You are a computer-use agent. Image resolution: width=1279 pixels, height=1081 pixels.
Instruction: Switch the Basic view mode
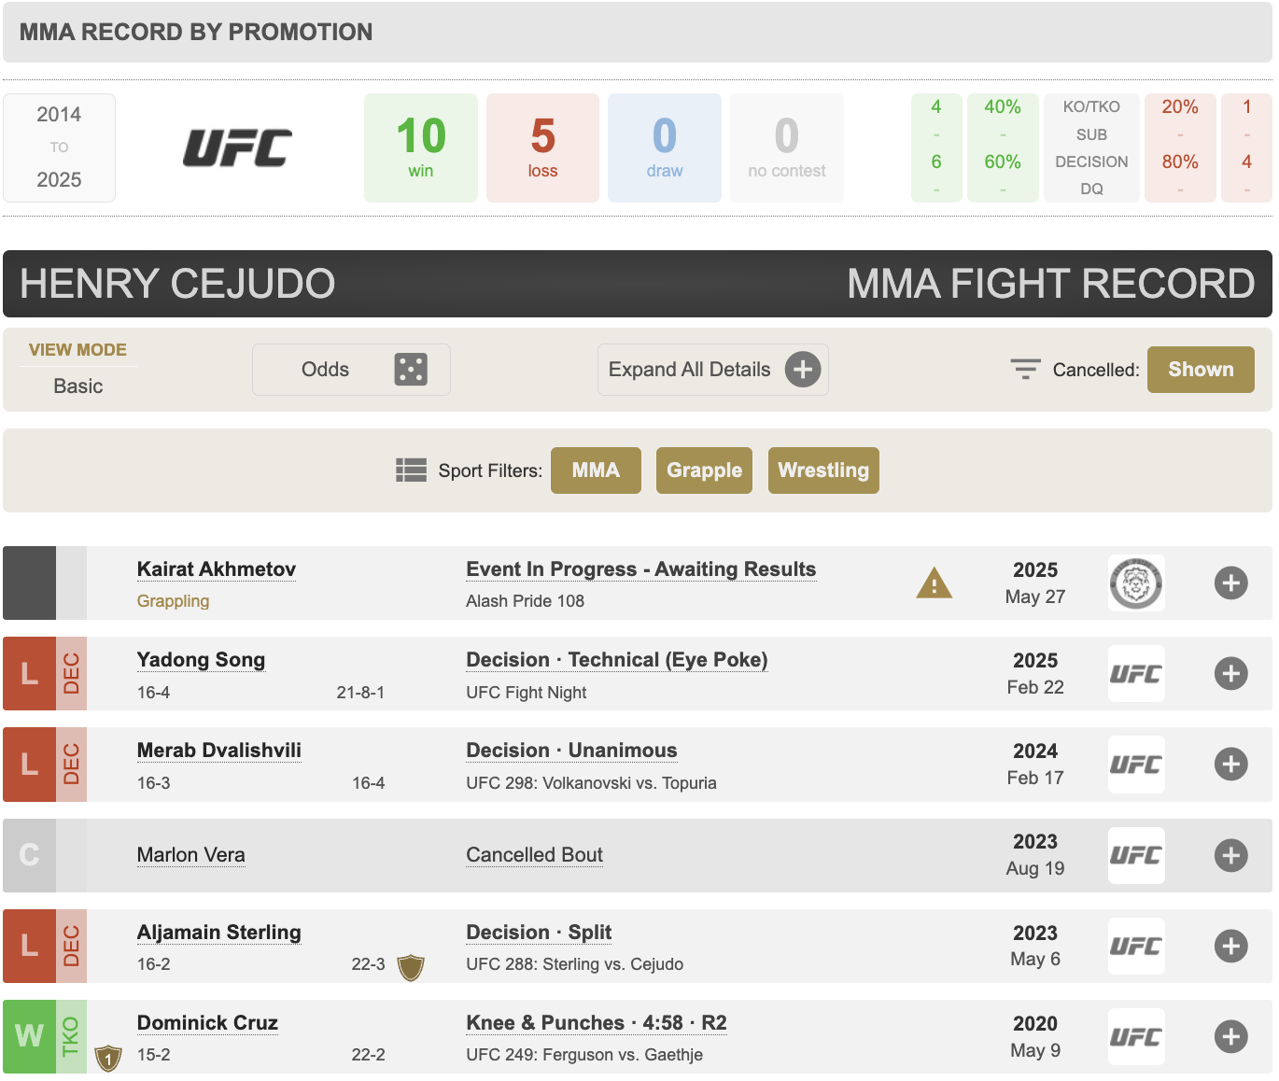pos(78,386)
